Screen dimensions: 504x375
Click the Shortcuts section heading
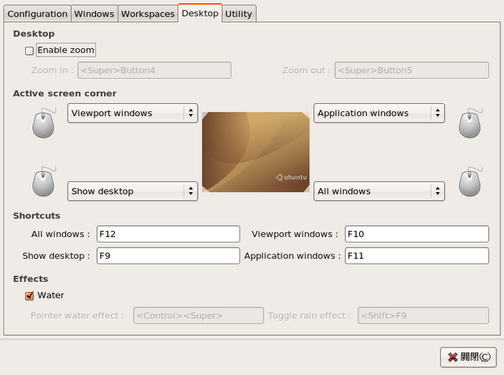[37, 216]
